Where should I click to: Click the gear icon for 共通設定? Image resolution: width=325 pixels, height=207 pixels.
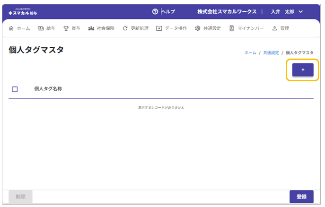(x=198, y=28)
